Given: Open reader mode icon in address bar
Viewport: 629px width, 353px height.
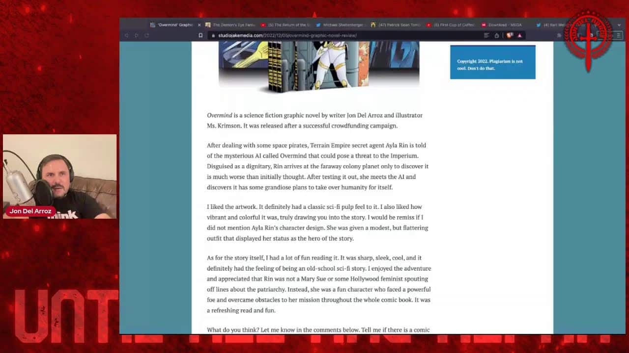Looking at the screenshot, I should tap(486, 35).
